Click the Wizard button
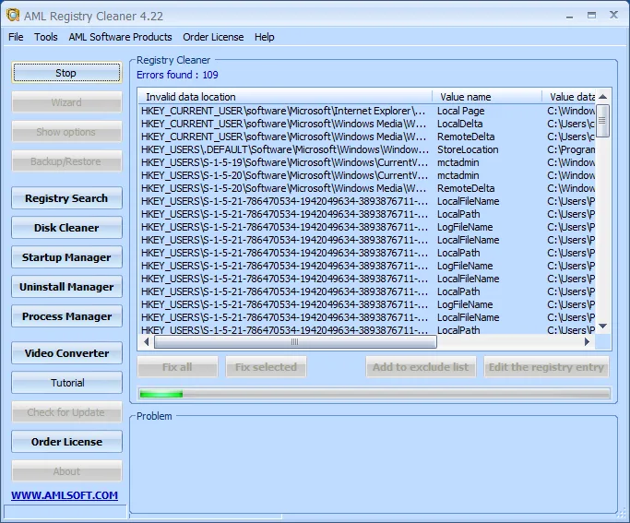The width and height of the screenshot is (630, 523). point(66,102)
